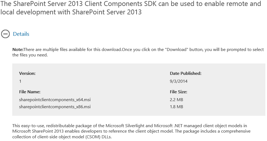Screen dimensions: 267x141
Task: Click sharepointclientcomponents_x64.msi file name
Action: pyautogui.click(x=55, y=100)
